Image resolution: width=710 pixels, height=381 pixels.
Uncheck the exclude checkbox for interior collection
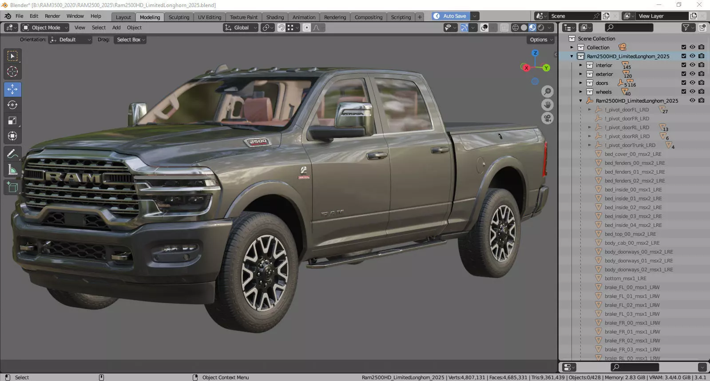pyautogui.click(x=684, y=65)
